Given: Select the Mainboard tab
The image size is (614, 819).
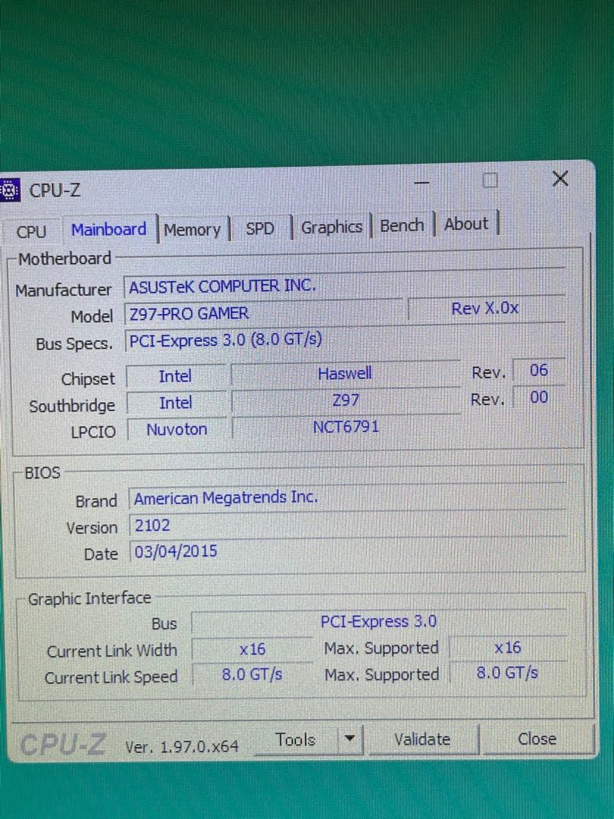Looking at the screenshot, I should (108, 229).
